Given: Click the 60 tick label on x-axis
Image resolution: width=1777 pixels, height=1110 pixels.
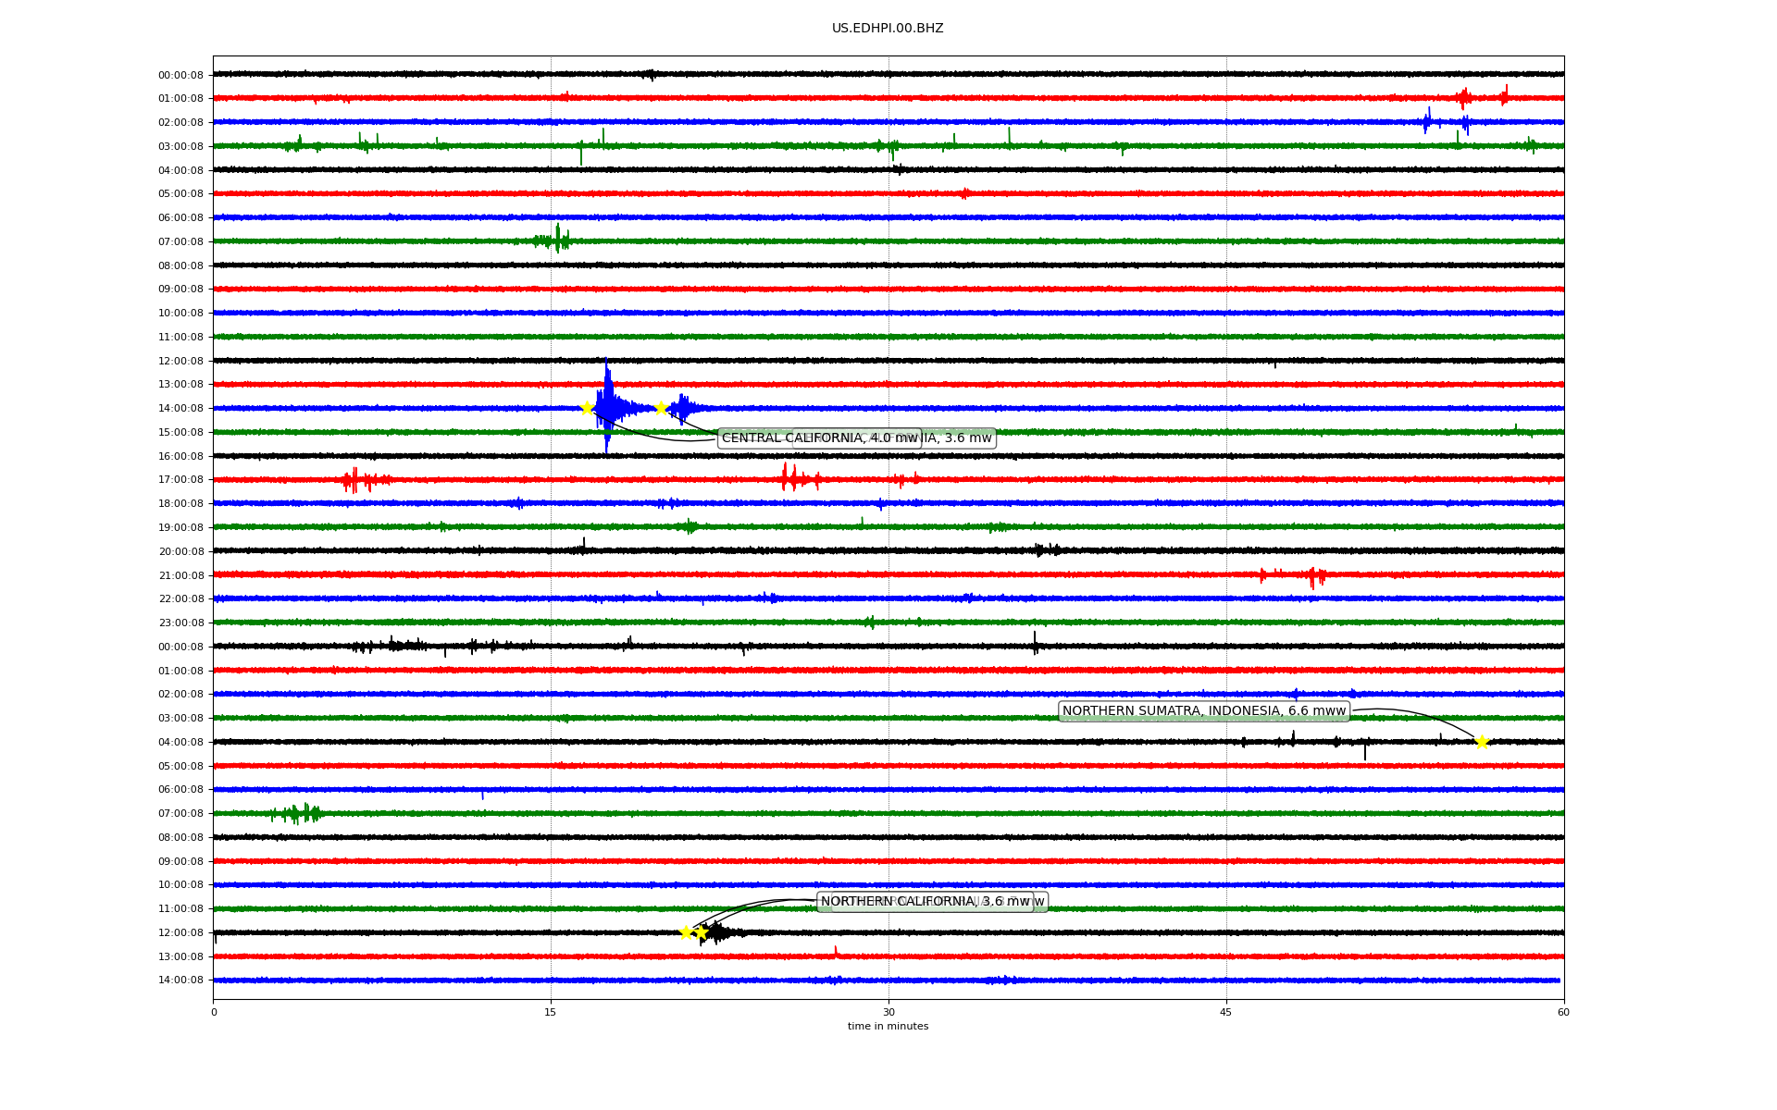Looking at the screenshot, I should (1563, 1012).
